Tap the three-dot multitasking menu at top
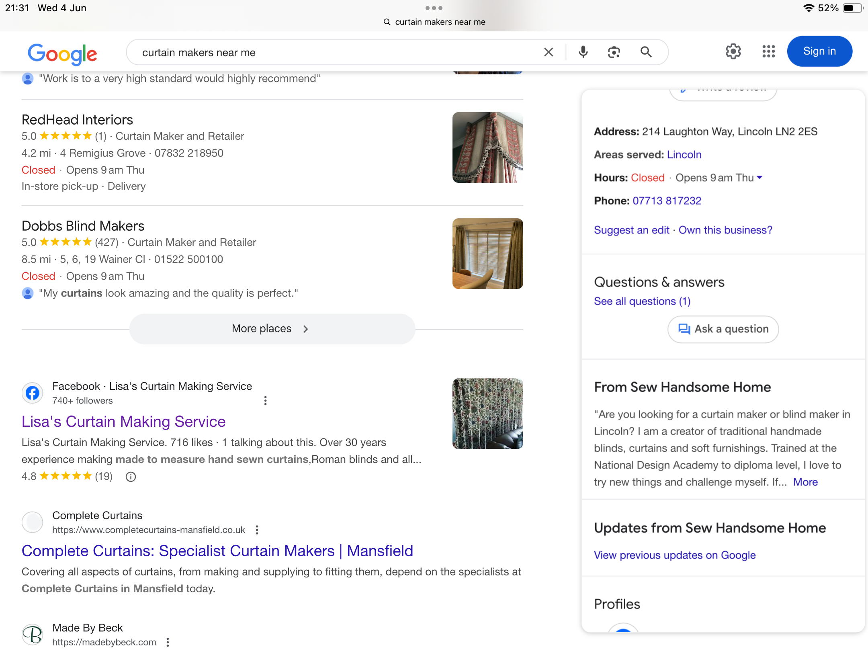The width and height of the screenshot is (868, 651). pos(434,8)
